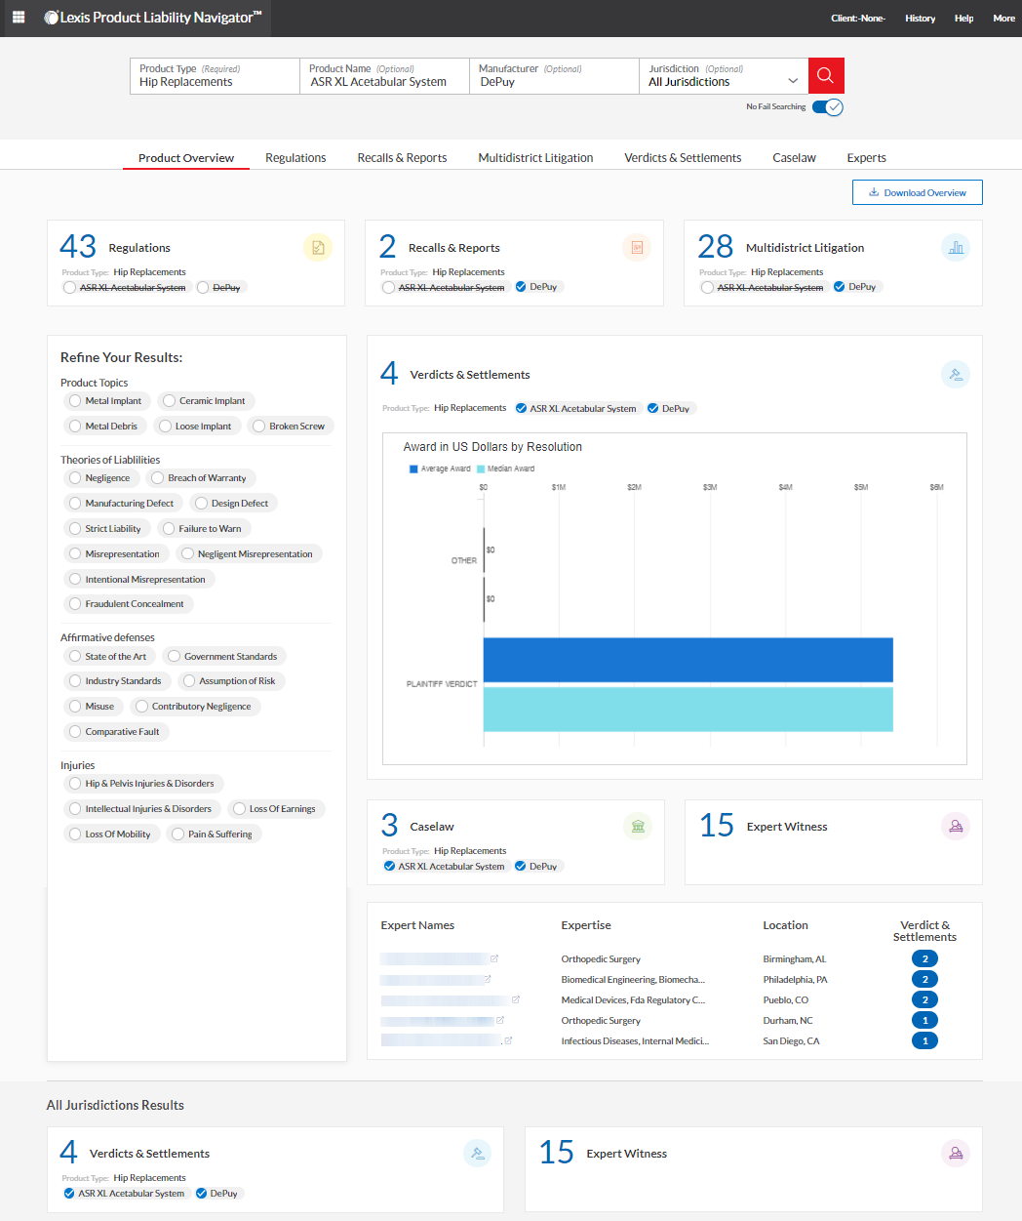Open the Verdicts & Settlements tab

[683, 158]
